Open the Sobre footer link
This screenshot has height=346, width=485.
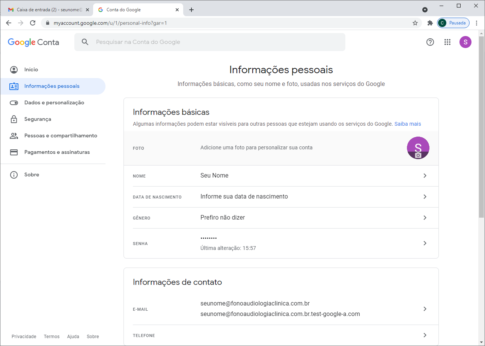(93, 337)
